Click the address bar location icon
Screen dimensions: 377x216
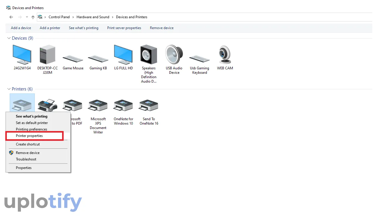(x=40, y=17)
